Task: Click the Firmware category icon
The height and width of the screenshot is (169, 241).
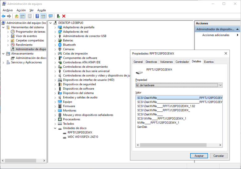Action: (x=60, y=106)
